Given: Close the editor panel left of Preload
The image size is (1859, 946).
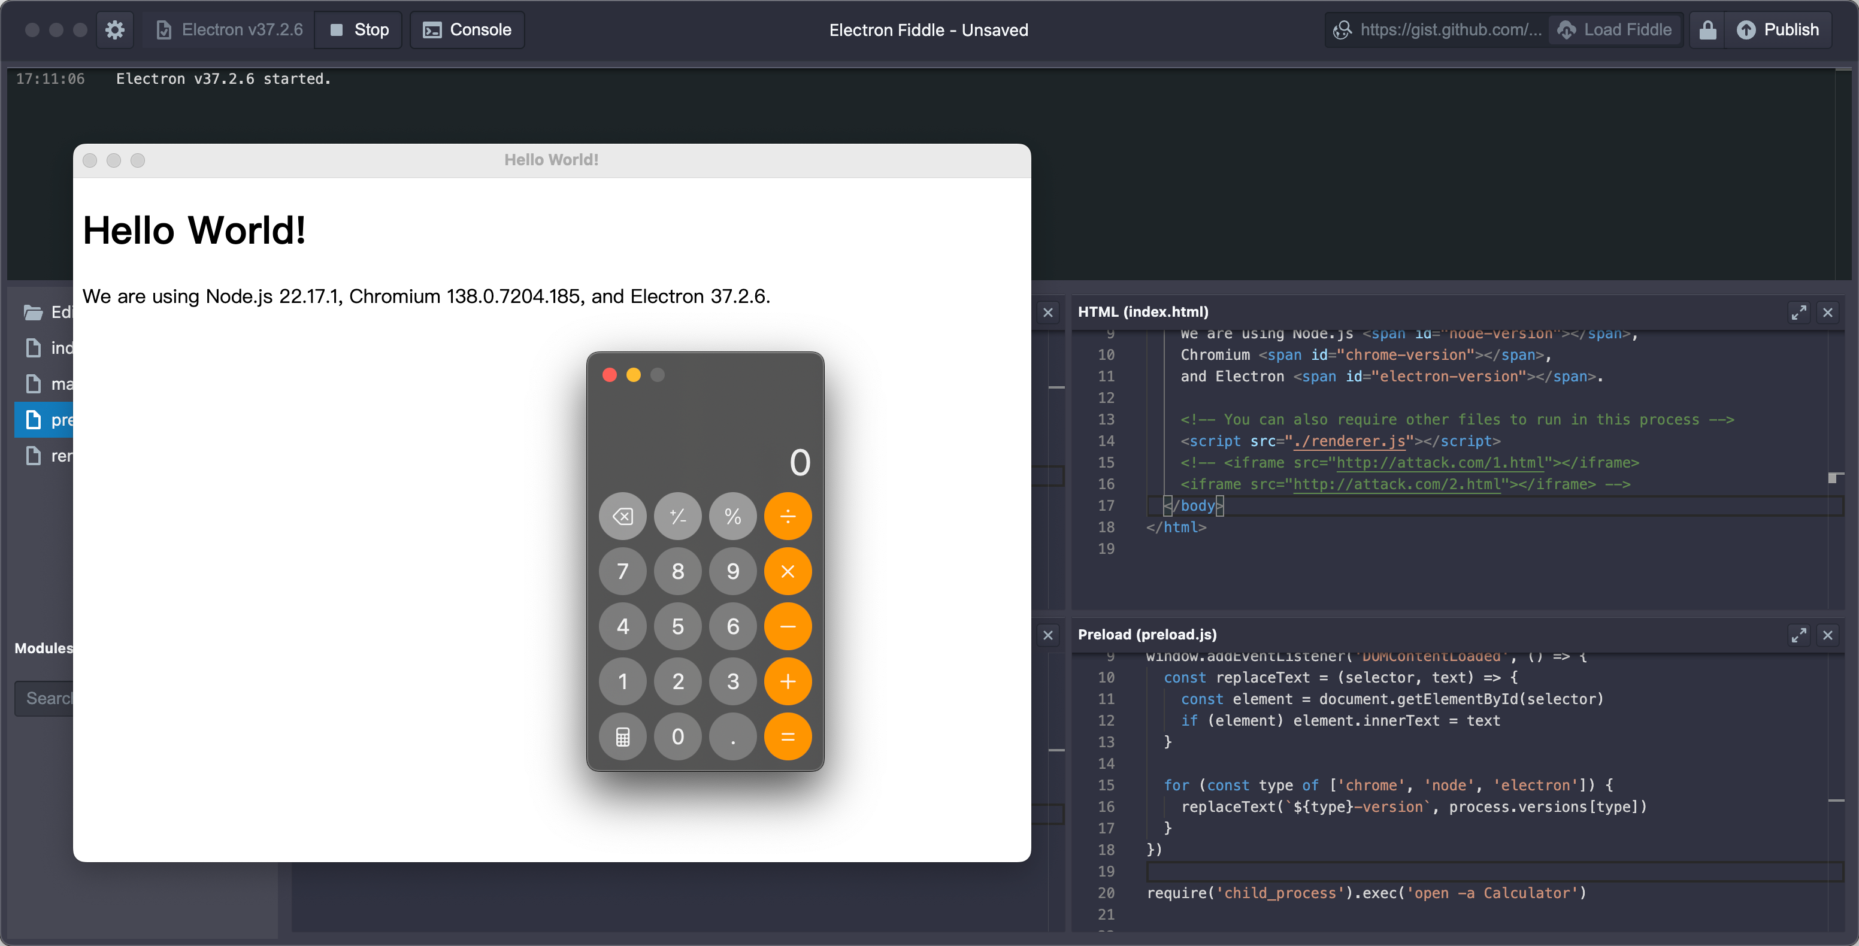Looking at the screenshot, I should 1048,635.
